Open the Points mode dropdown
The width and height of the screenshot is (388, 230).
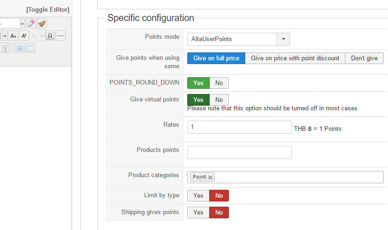pyautogui.click(x=283, y=39)
